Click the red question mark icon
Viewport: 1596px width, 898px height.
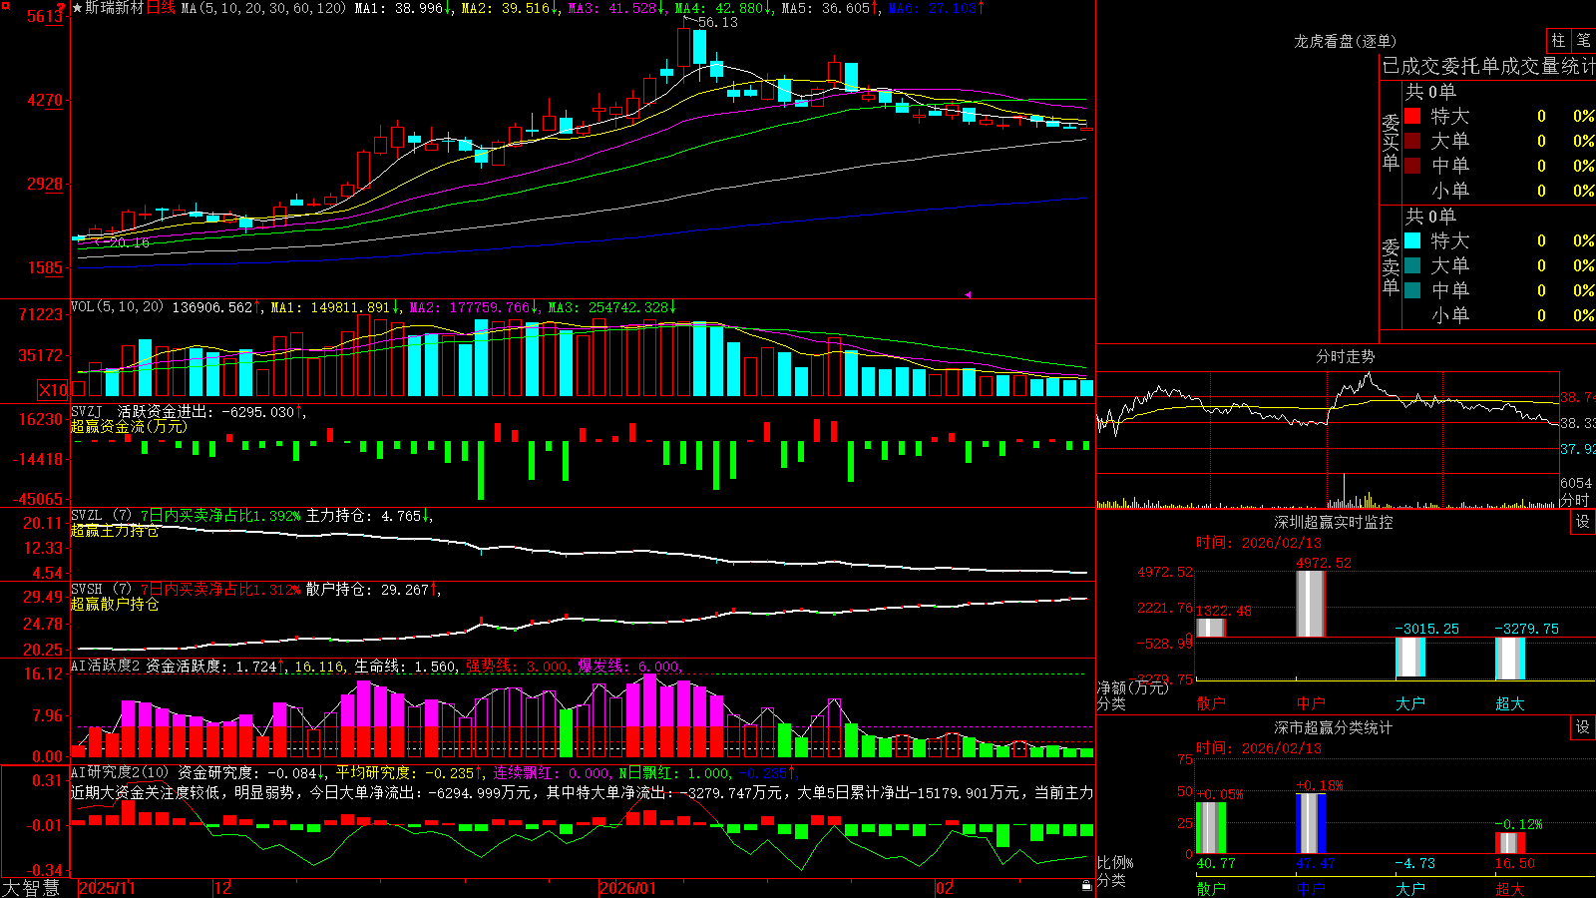click(x=62, y=8)
